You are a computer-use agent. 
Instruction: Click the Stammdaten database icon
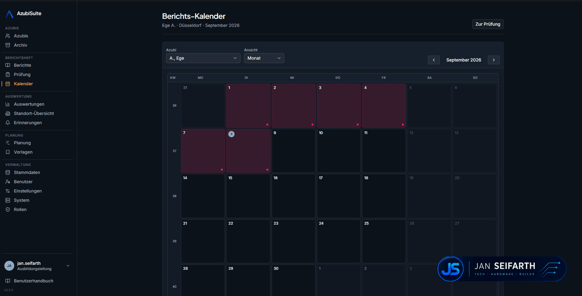point(8,172)
